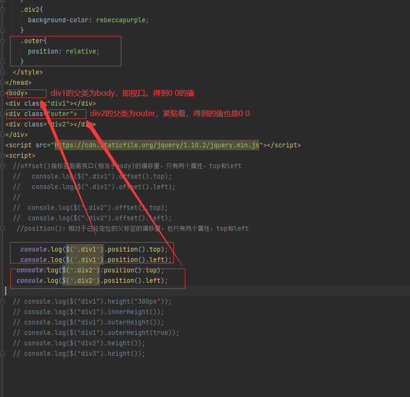Click commented innerHeight() line
Image resolution: width=410 pixels, height=397 pixels.
click(89, 312)
